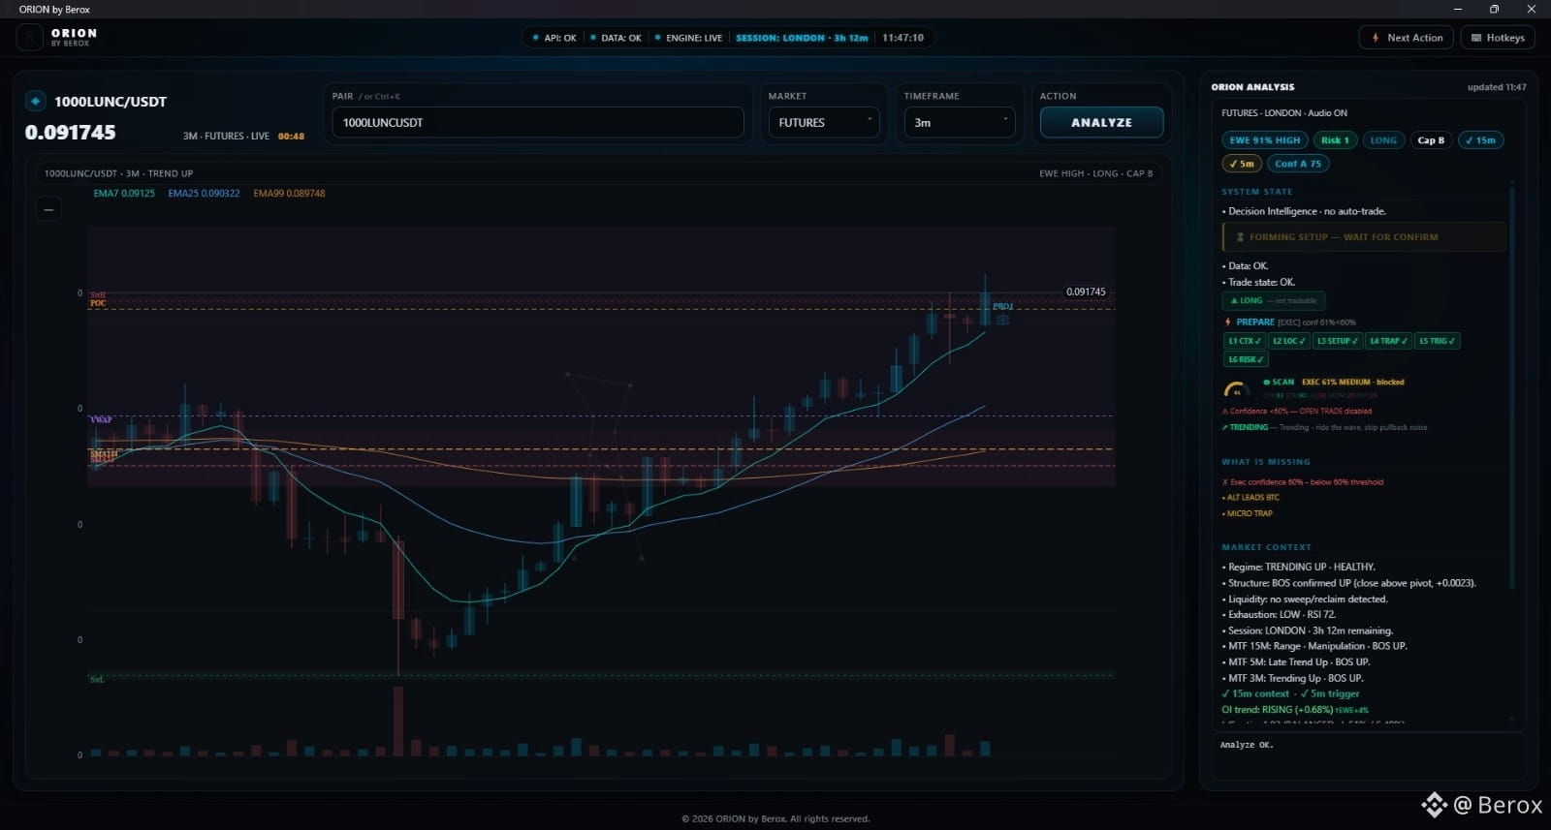Click the FORMING SETUP — WAIT FOR CONFIRM banner

click(1365, 237)
